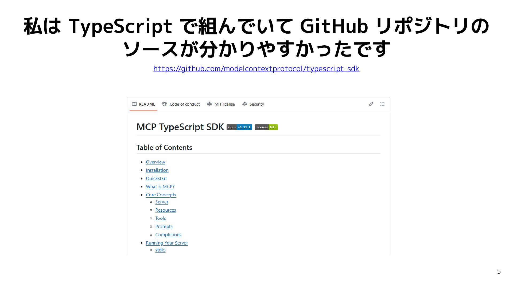Go to the stdio subsection link
The height and width of the screenshot is (288, 513).
[160, 250]
